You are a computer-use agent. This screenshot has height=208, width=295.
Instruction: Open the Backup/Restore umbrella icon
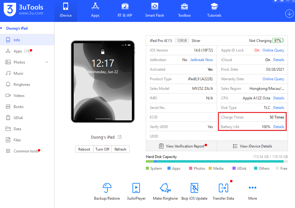107,188
